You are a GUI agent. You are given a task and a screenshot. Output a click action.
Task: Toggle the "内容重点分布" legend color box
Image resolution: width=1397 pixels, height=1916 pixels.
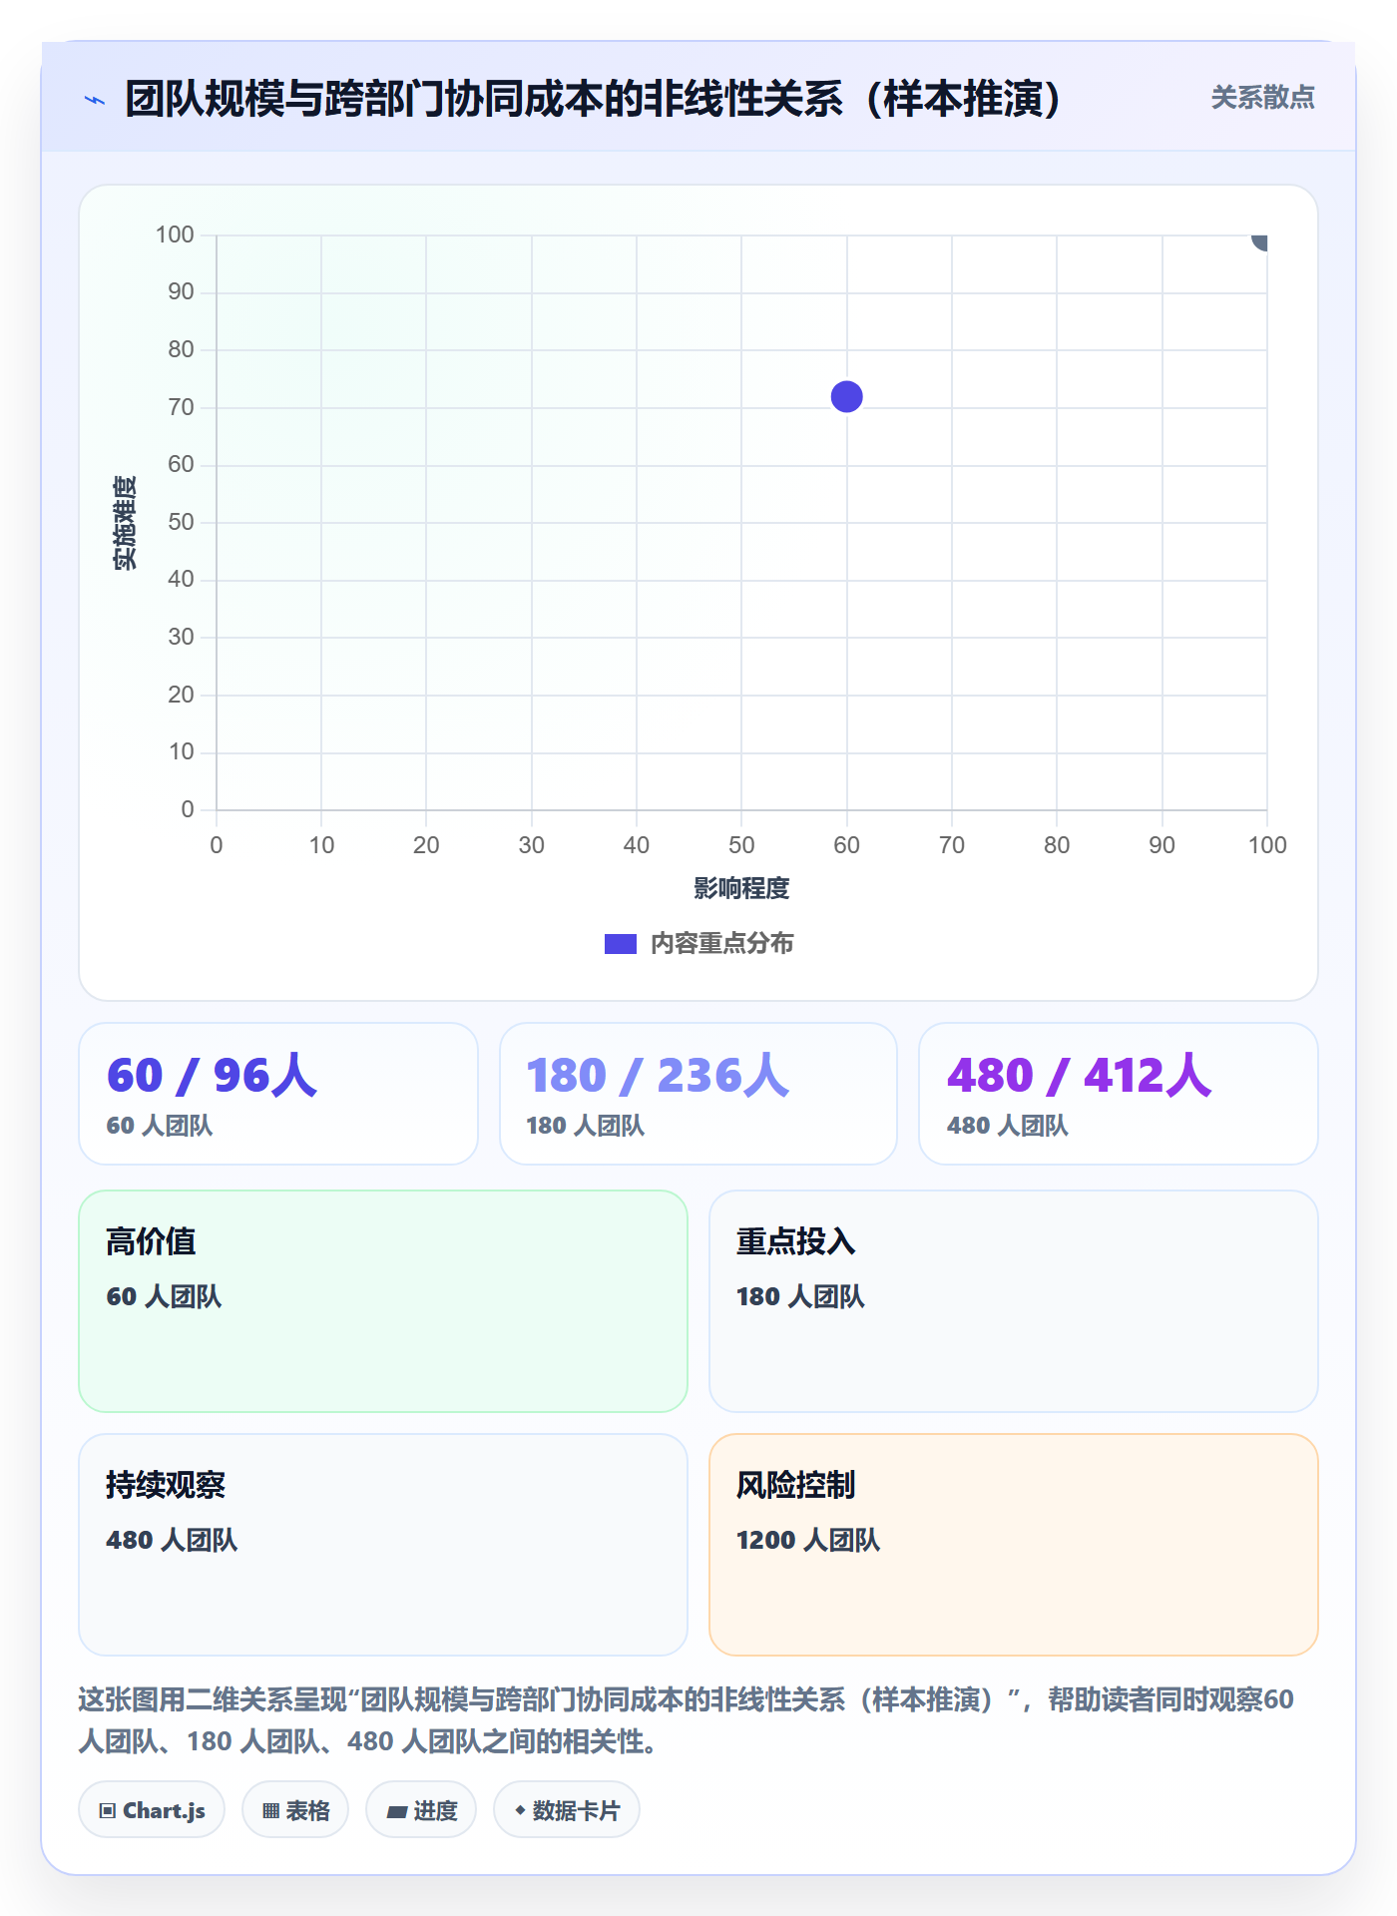[621, 944]
